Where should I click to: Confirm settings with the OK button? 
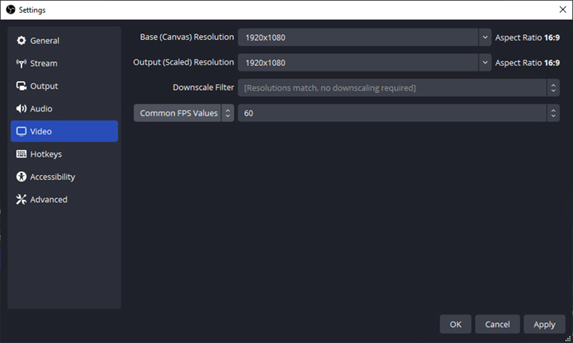(455, 324)
